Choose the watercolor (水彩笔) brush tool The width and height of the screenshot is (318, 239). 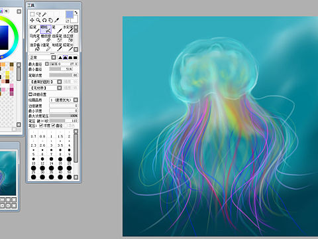[x=68, y=29]
